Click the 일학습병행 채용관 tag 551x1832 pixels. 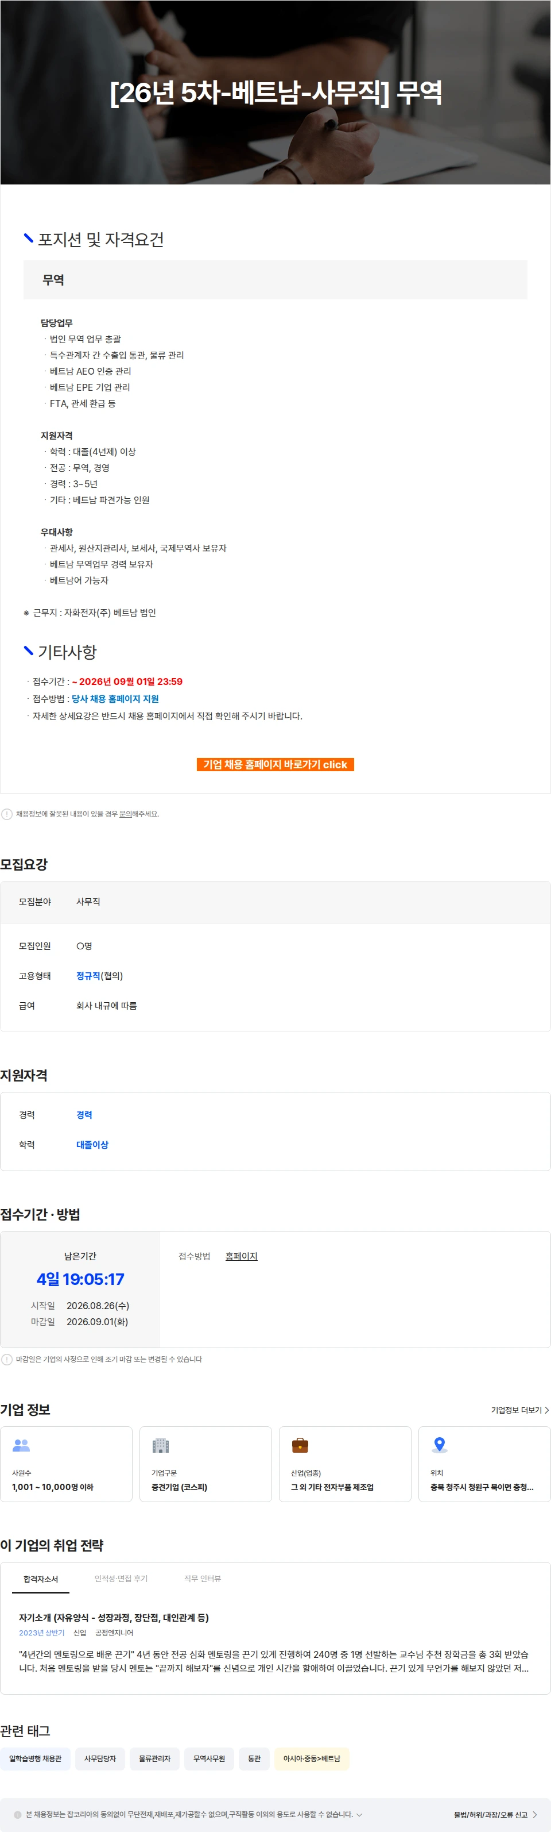36,1758
